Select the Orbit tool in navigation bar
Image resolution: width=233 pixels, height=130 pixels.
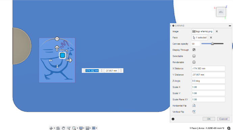(51, 128)
